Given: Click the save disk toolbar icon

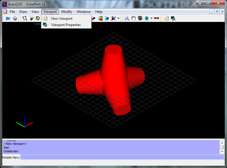Looking at the screenshot, I should [x=15, y=18].
